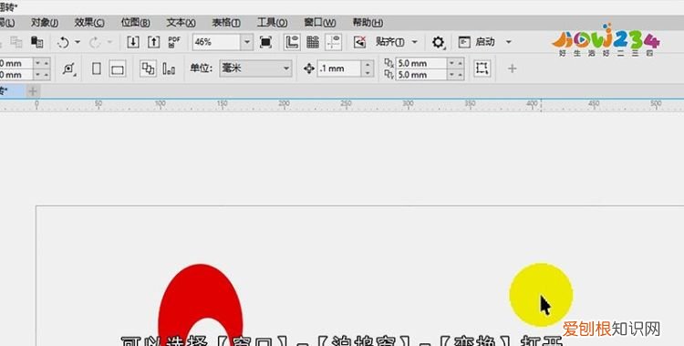Open the 对象(J) menu
Viewport: 684px width, 346px height.
click(x=45, y=23)
